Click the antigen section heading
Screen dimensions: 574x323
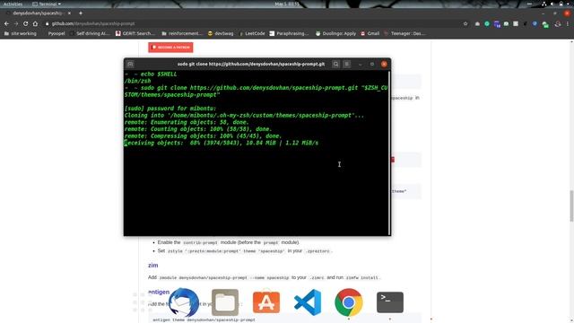point(159,292)
